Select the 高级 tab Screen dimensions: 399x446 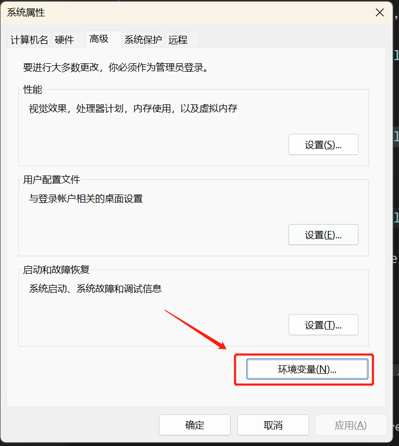(x=104, y=39)
